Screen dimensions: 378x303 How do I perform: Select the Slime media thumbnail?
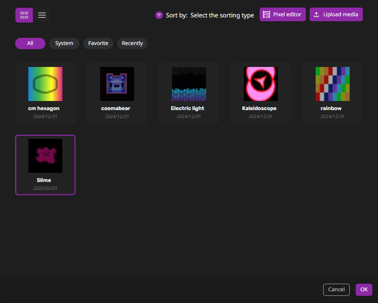pyautogui.click(x=45, y=156)
